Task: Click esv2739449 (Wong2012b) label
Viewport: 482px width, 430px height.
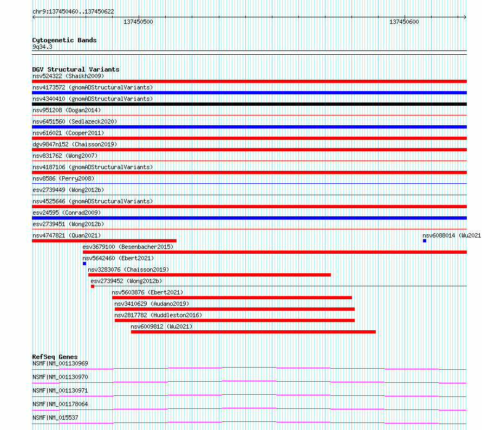Action: (x=68, y=190)
